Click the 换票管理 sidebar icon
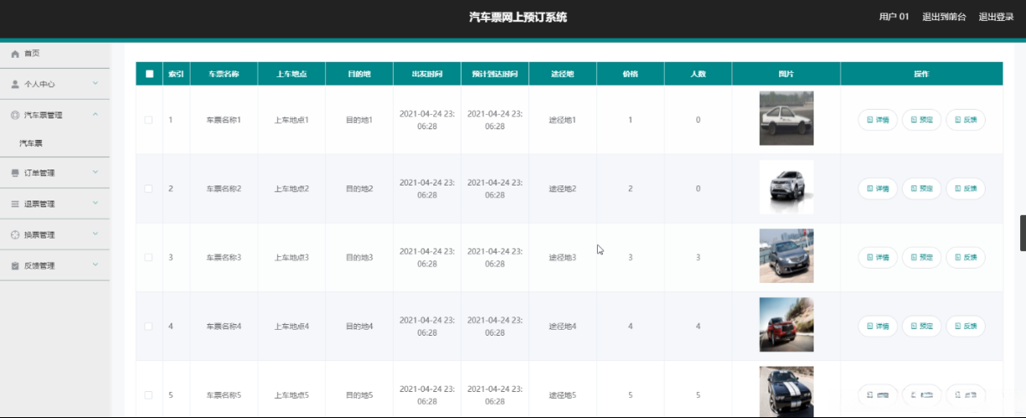1026x418 pixels. click(15, 235)
